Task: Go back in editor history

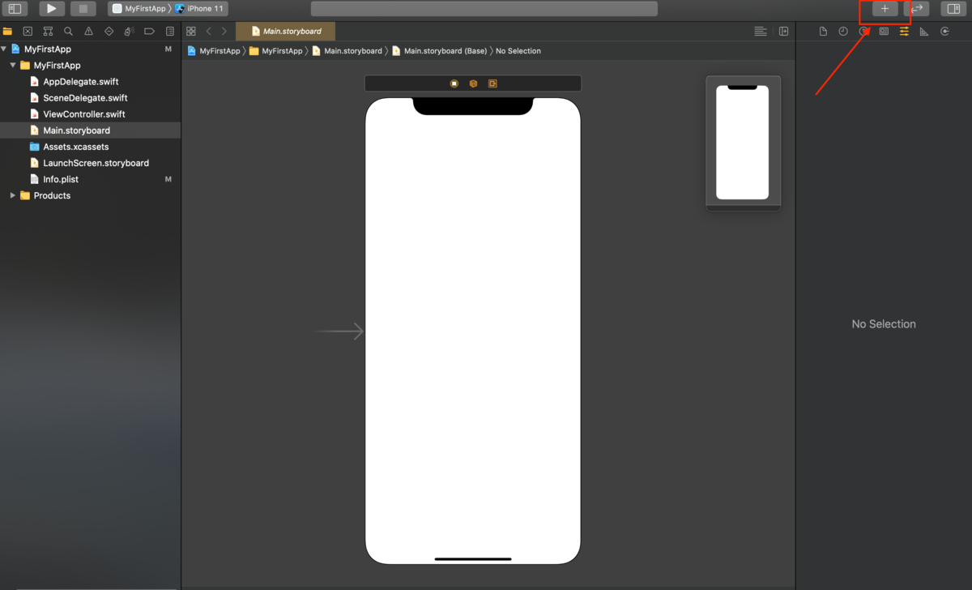Action: (208, 32)
